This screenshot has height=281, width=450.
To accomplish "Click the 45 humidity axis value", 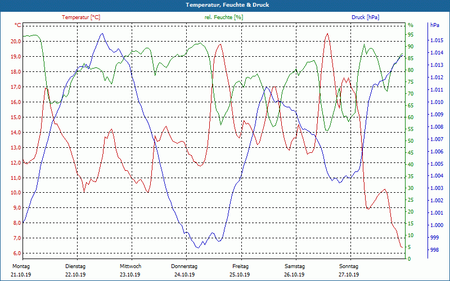I will [411, 152].
